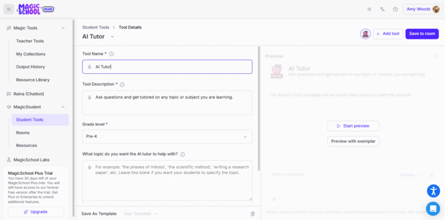Viewport: 445px width, 220px height.
Task: Expand the AI Tutor title dropdown chevron
Action: 112,37
